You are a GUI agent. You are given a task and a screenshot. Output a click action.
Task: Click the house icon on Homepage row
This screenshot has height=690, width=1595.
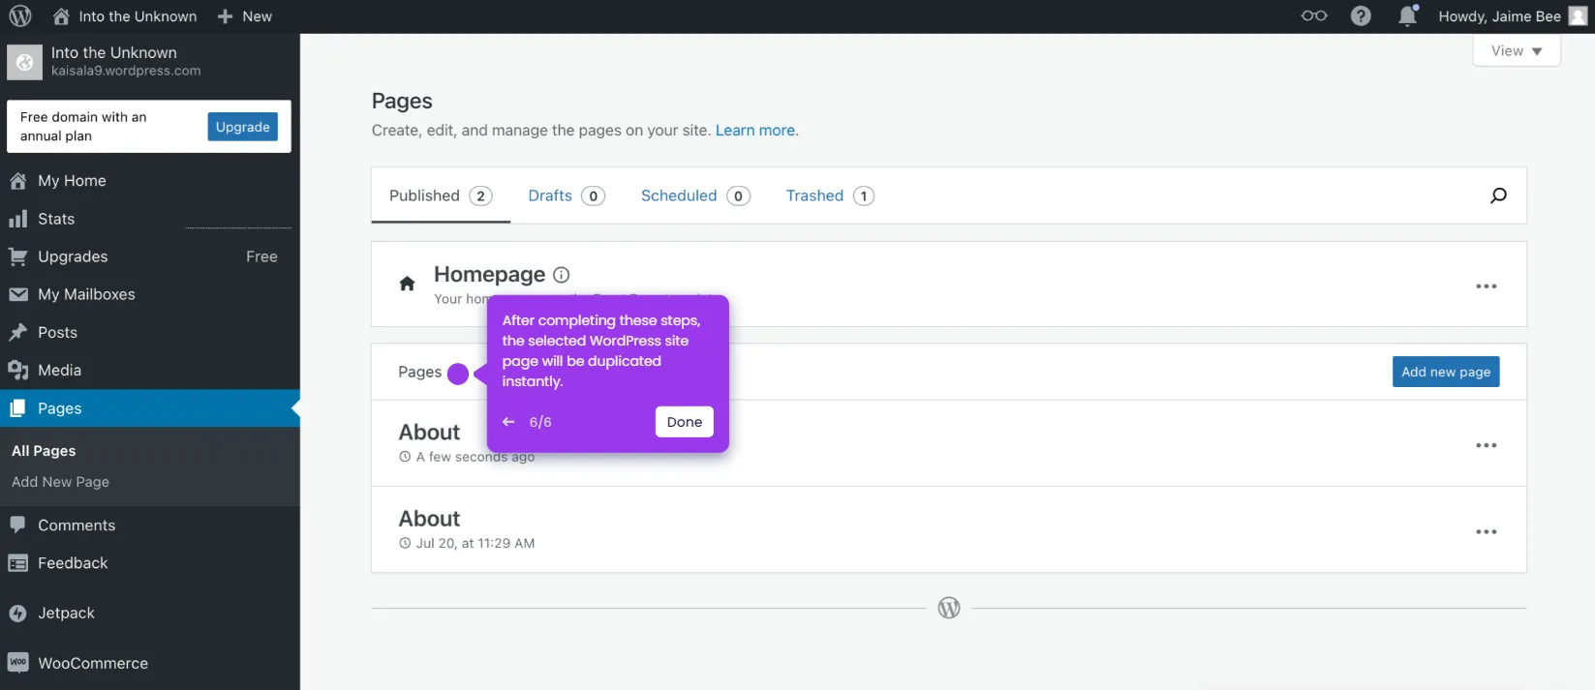(407, 284)
